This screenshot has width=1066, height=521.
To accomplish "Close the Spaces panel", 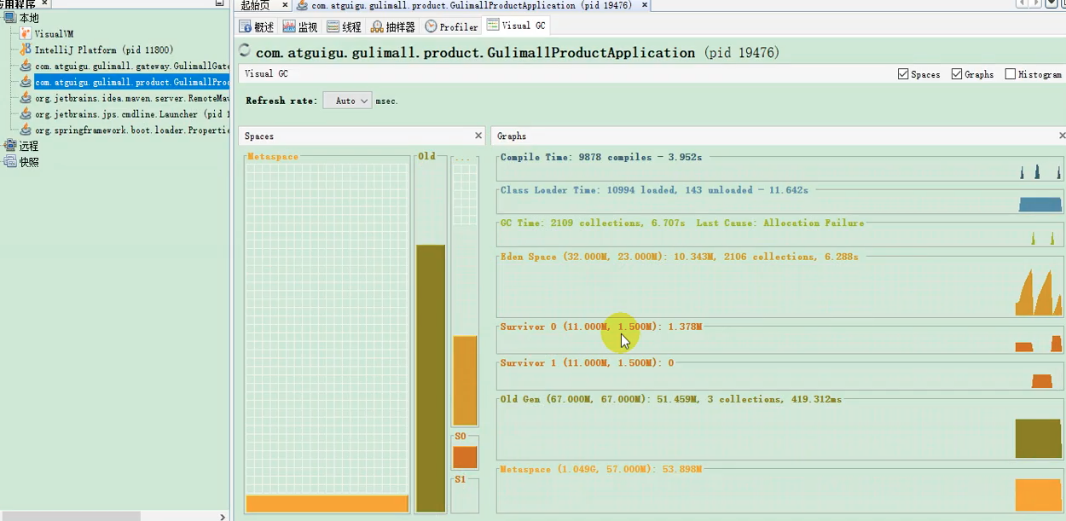I will [x=478, y=136].
